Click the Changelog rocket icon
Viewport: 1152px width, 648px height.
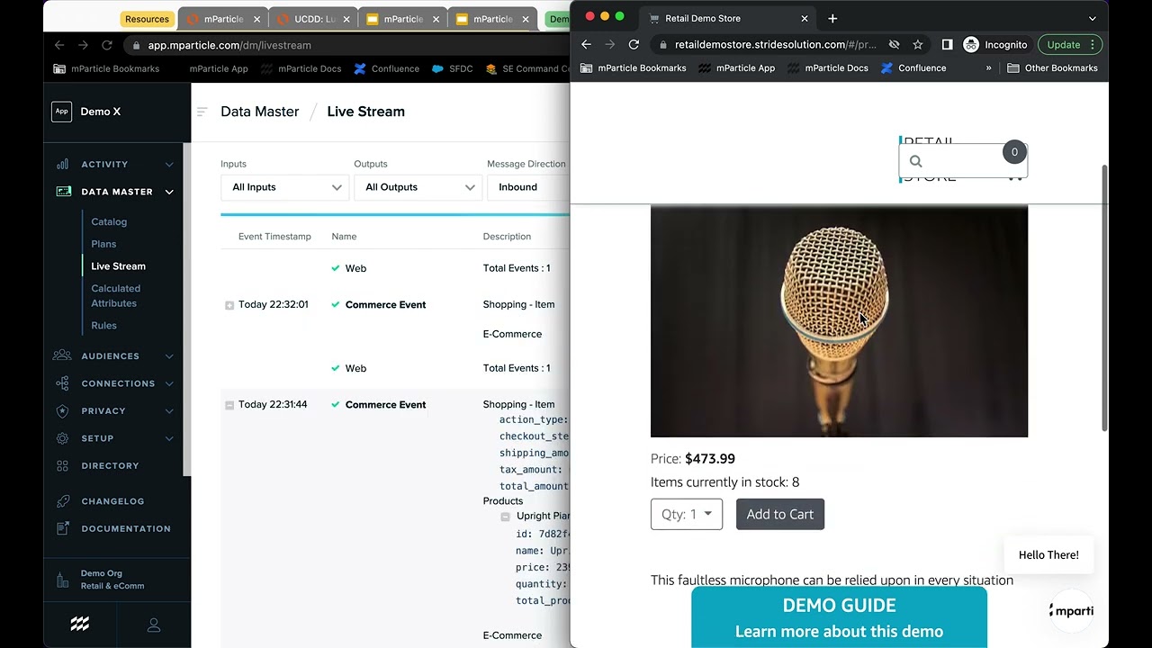pyautogui.click(x=62, y=501)
